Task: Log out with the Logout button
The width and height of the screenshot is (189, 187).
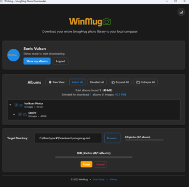Action: [x=60, y=61]
